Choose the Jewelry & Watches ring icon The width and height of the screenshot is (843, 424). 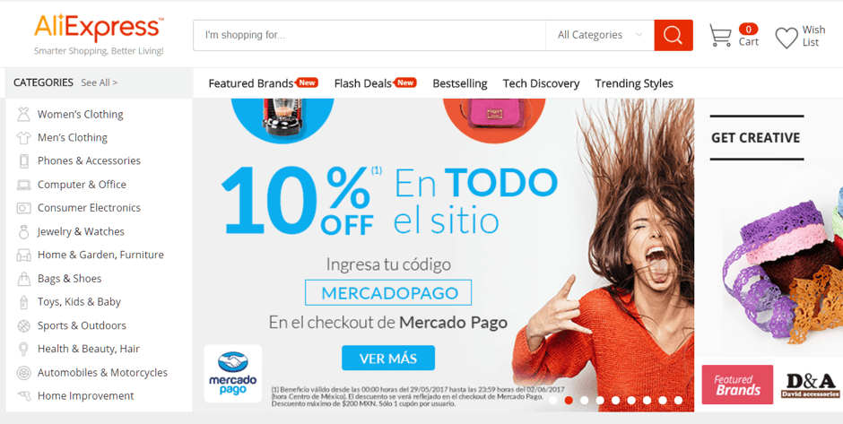(23, 231)
